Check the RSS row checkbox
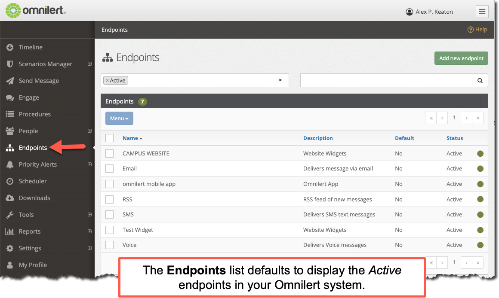499x298 pixels. click(109, 199)
